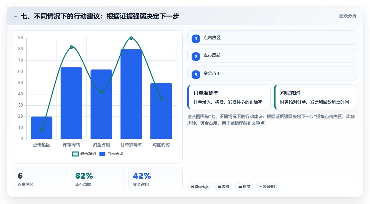Click trend line point above 库存周转 bar
Viewport: 370px width, 204px height.
(x=71, y=47)
